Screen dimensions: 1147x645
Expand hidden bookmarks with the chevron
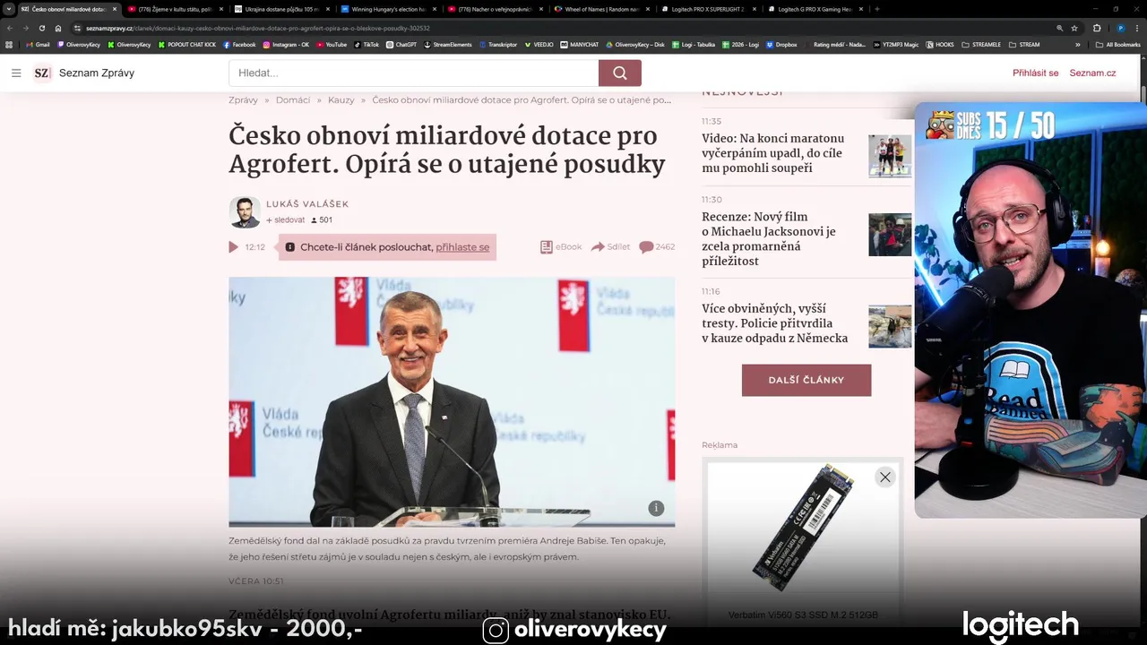[1078, 44]
